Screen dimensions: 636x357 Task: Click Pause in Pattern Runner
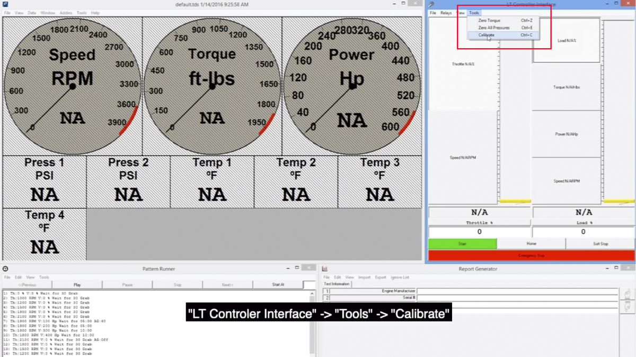tap(127, 285)
